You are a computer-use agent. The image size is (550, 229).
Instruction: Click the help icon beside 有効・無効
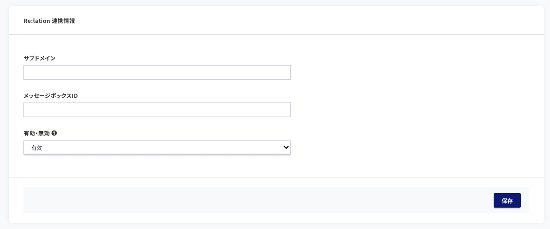54,133
